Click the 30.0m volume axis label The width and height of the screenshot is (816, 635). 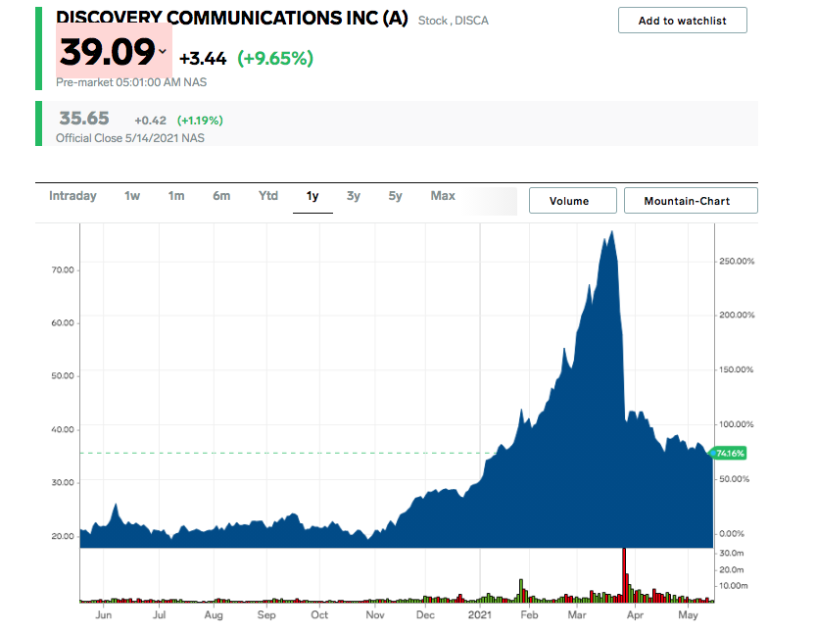click(x=731, y=553)
